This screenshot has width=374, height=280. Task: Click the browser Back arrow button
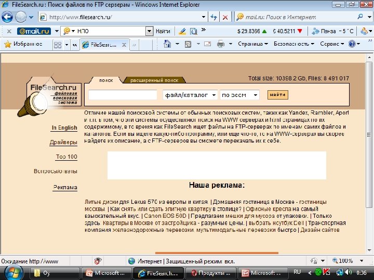7,17
